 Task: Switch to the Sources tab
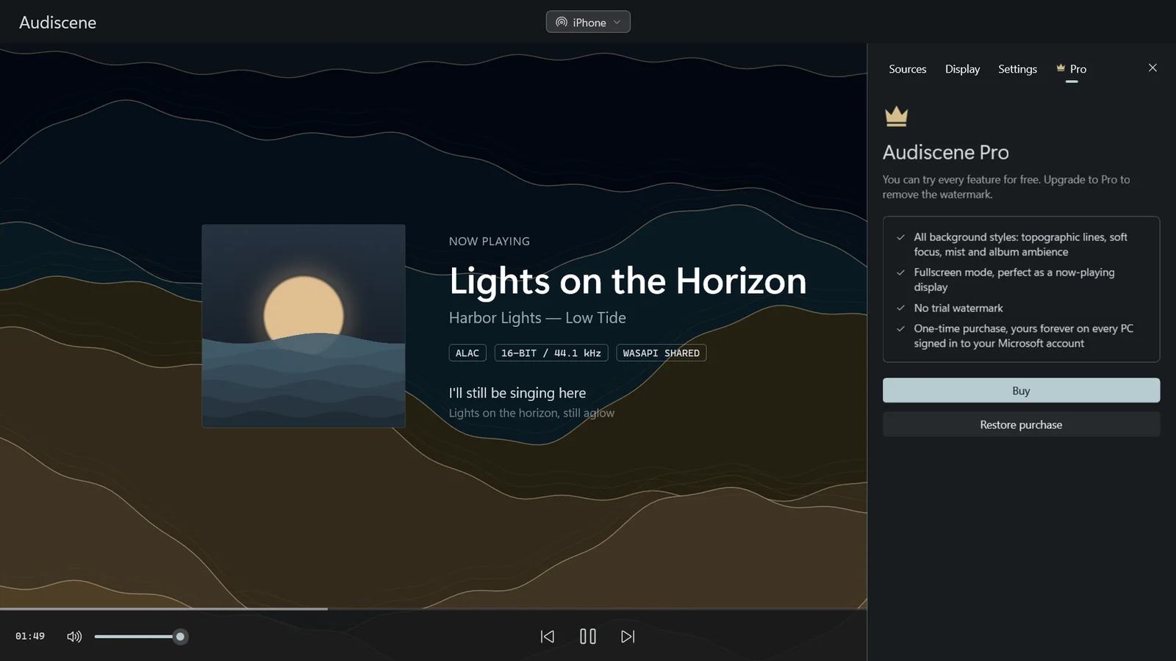click(x=908, y=69)
